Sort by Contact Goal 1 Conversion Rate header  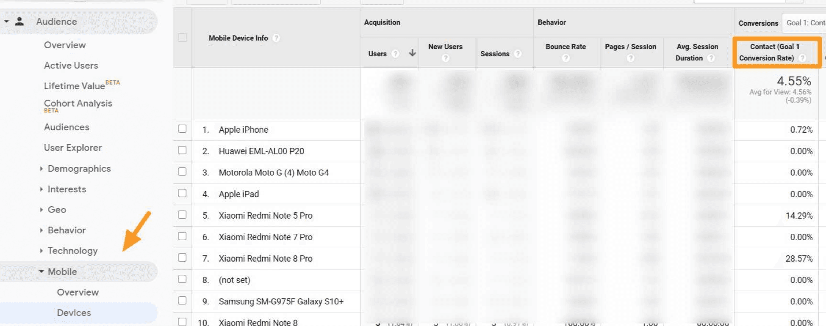pyautogui.click(x=770, y=52)
